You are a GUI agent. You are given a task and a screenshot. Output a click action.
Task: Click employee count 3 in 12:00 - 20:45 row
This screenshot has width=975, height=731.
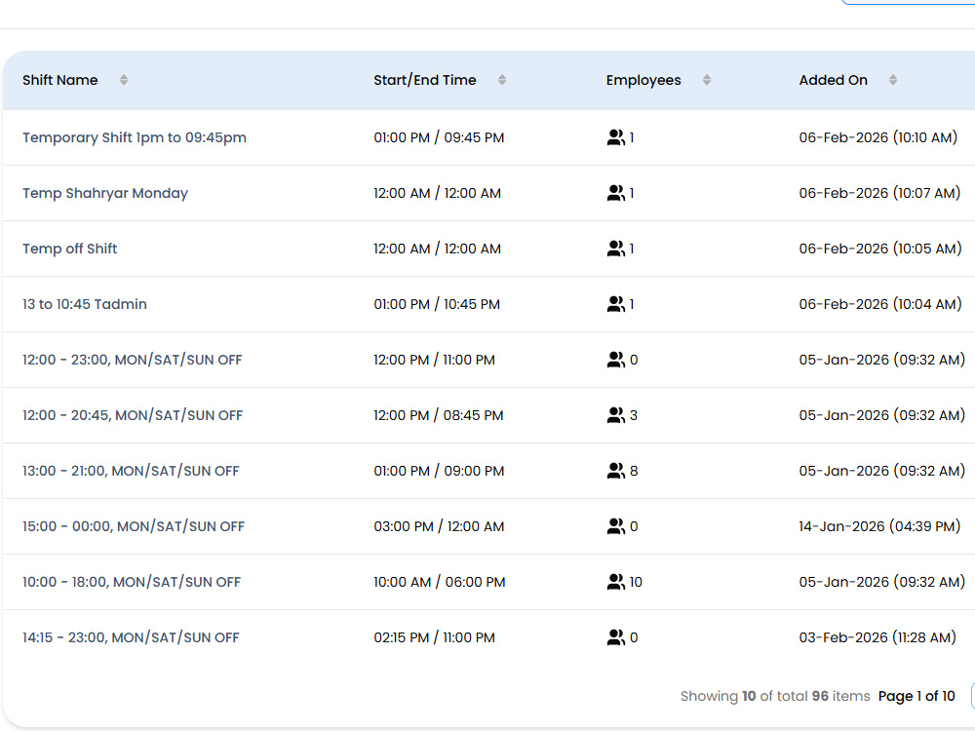click(x=634, y=415)
